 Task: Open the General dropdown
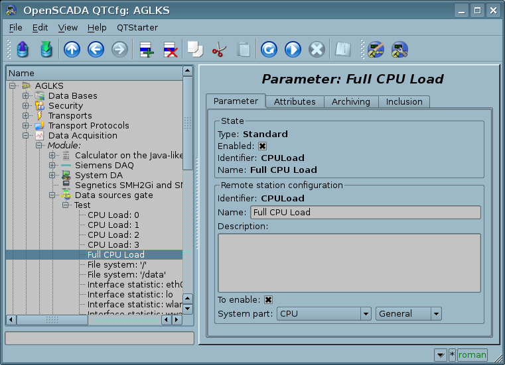coord(409,314)
